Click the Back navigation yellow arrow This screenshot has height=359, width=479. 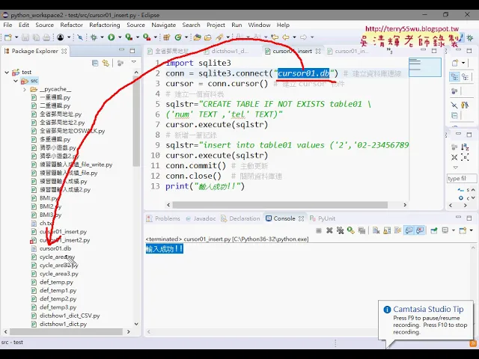[286, 37]
